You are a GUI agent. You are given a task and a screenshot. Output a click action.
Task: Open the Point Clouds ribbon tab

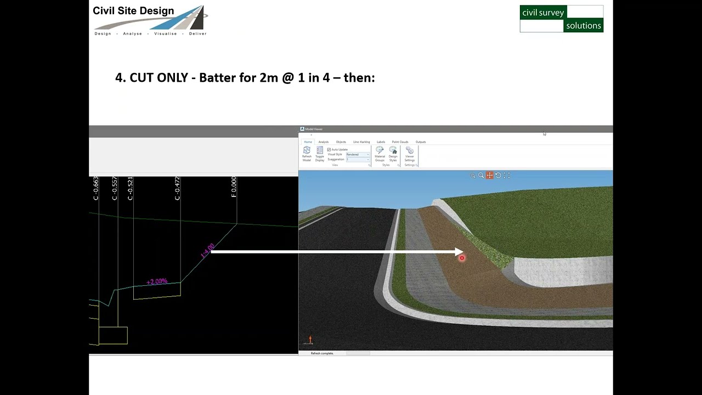click(400, 142)
